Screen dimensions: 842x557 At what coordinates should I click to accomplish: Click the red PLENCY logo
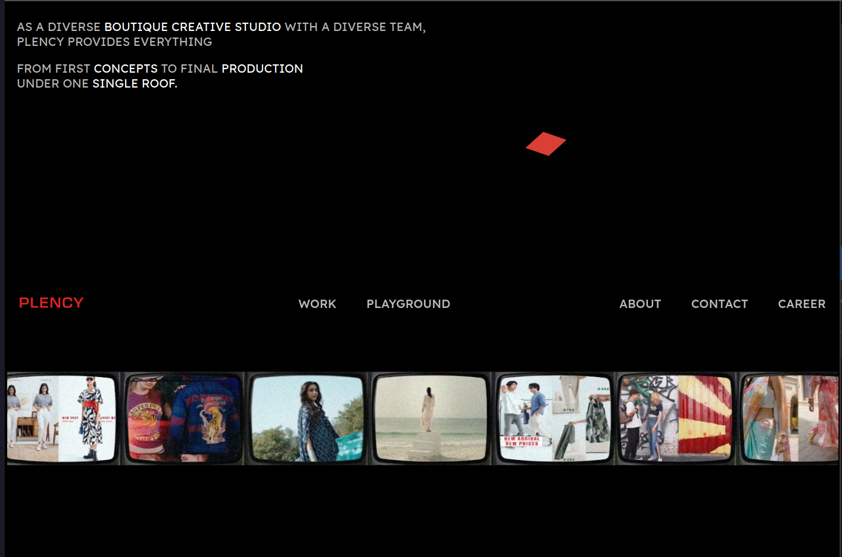[51, 303]
